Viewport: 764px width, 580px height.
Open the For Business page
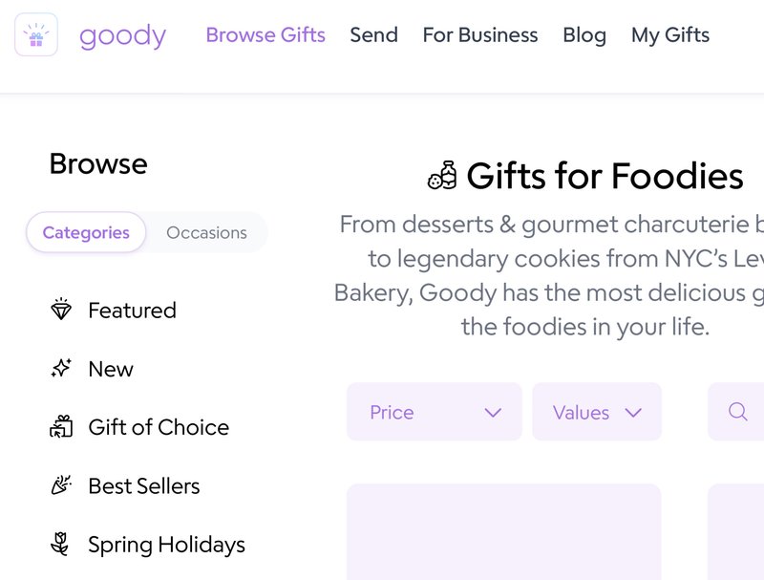click(x=480, y=35)
